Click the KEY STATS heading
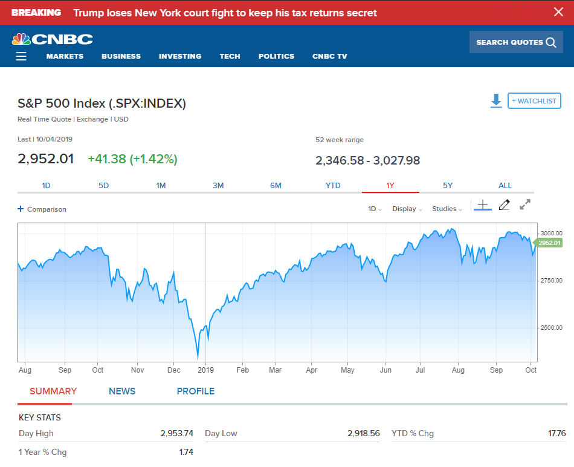The image size is (574, 467). [x=39, y=417]
